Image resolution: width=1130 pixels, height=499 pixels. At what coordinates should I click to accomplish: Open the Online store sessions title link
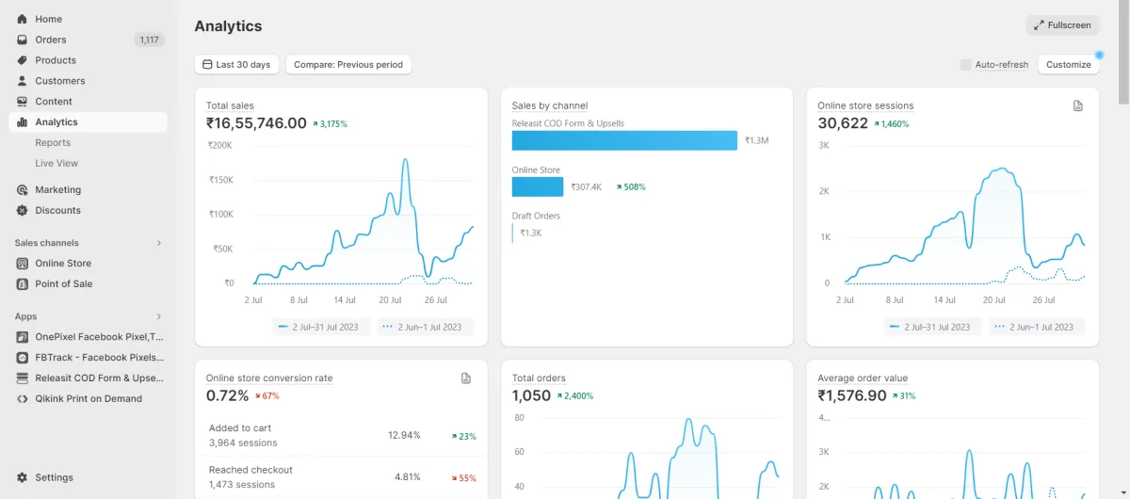(x=865, y=106)
